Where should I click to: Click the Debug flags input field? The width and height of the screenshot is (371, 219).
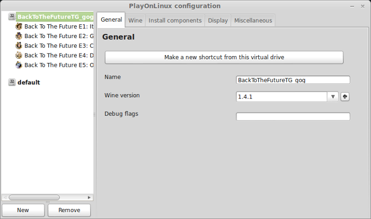pyautogui.click(x=293, y=116)
